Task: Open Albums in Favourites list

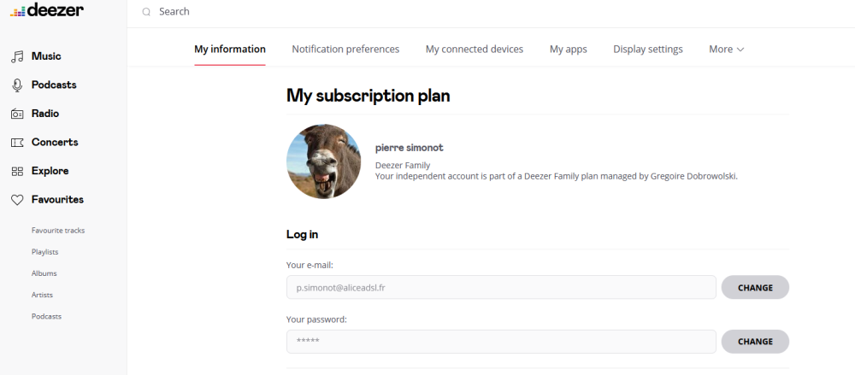Action: (44, 273)
